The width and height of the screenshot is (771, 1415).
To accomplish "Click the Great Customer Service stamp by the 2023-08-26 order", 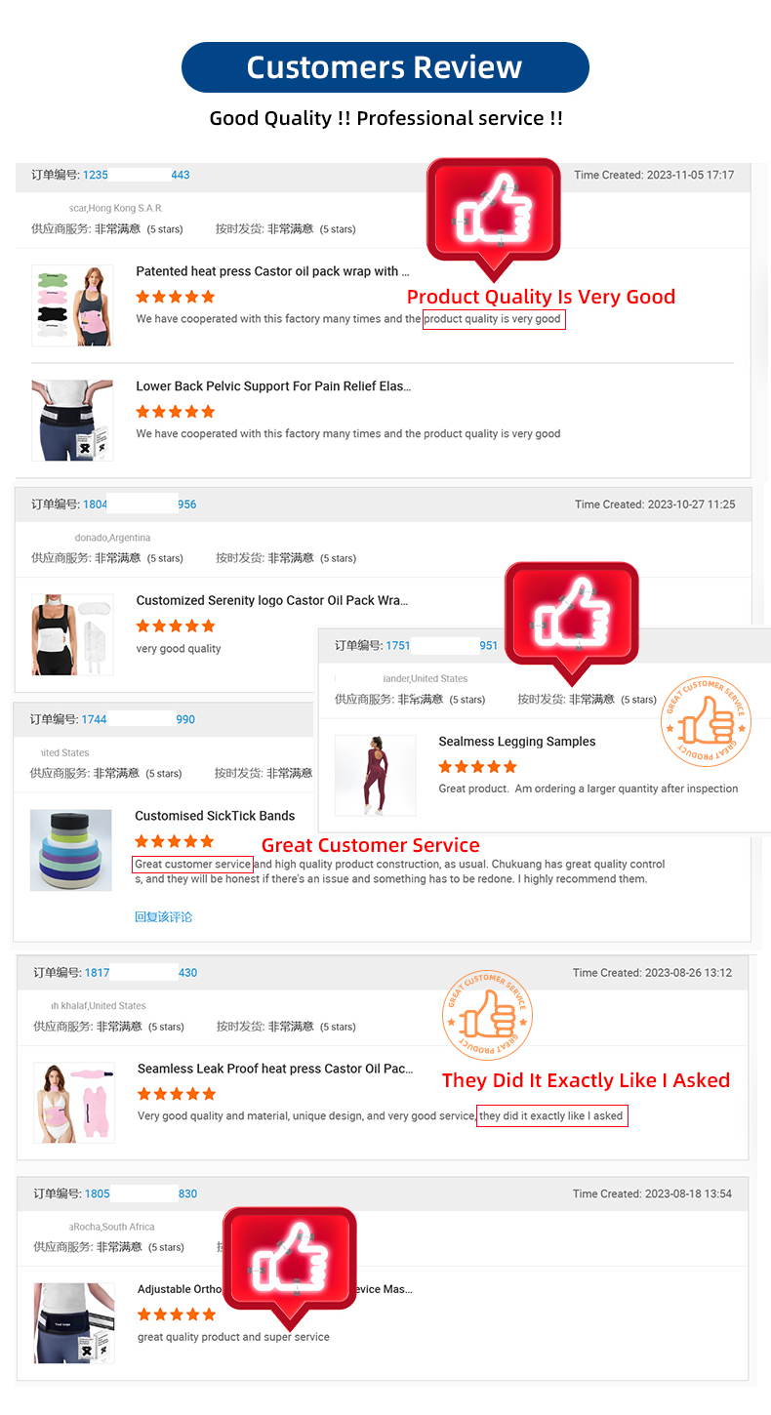I will click(488, 1016).
